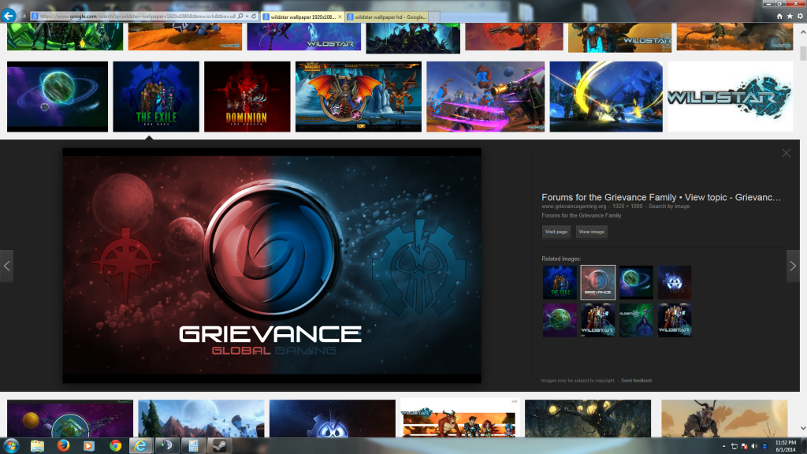Switch to 'wildstar wallpaper hd - Google' tab
This screenshot has height=454, width=807.
point(387,17)
